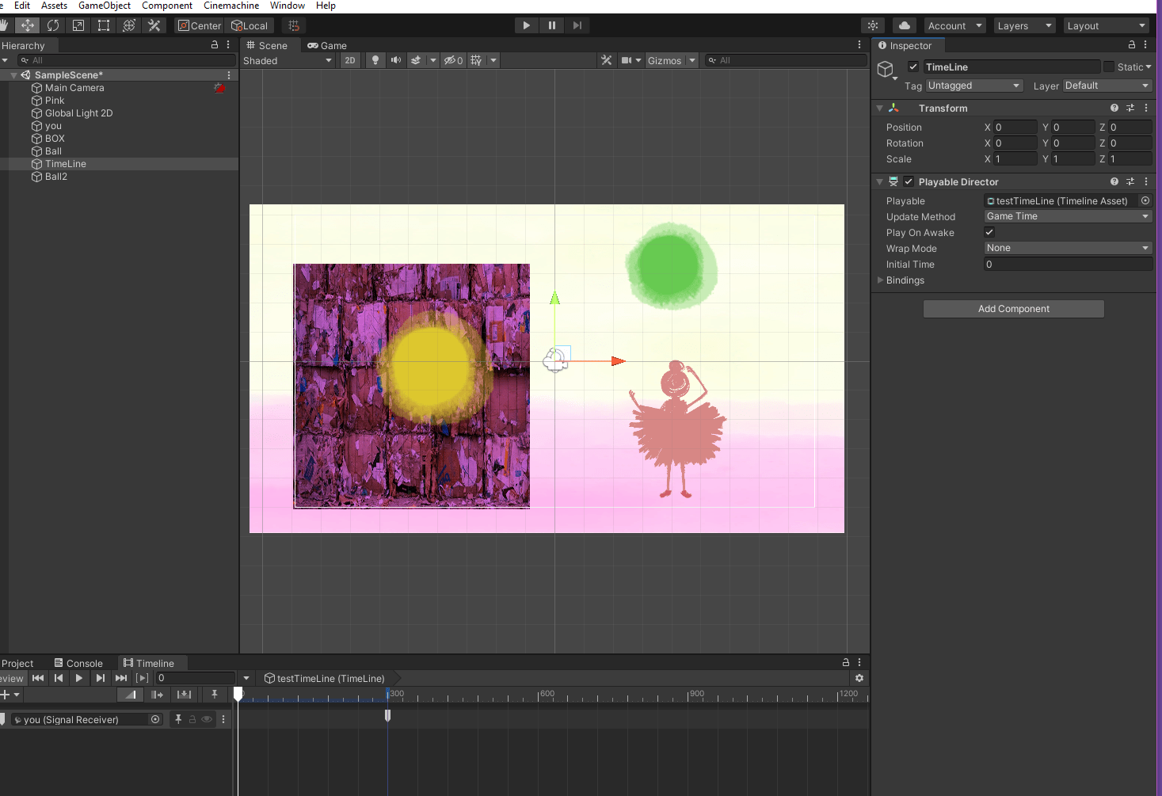1162x796 pixels.
Task: Open the custom editor tools
Action: 154,25
